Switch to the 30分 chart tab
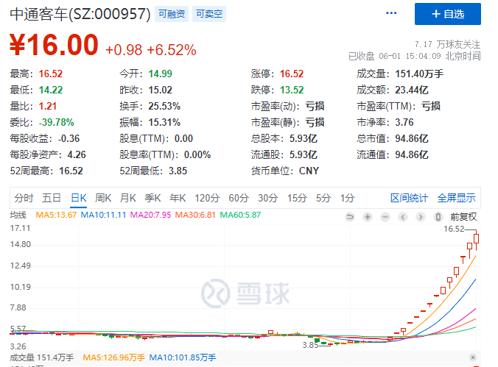This screenshot has height=367, width=498. point(267,199)
